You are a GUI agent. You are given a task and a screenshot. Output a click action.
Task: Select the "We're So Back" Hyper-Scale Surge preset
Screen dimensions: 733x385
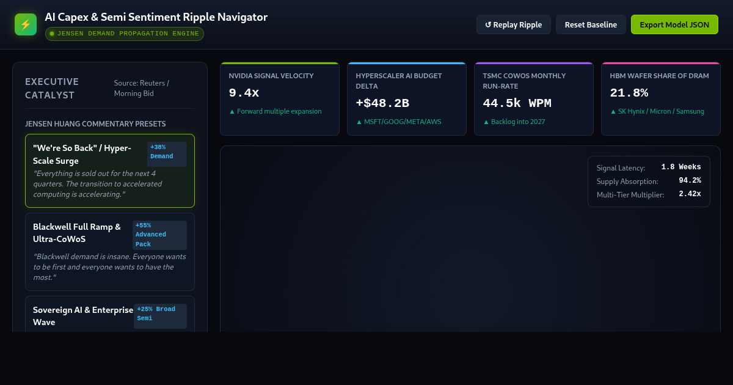tap(110, 171)
